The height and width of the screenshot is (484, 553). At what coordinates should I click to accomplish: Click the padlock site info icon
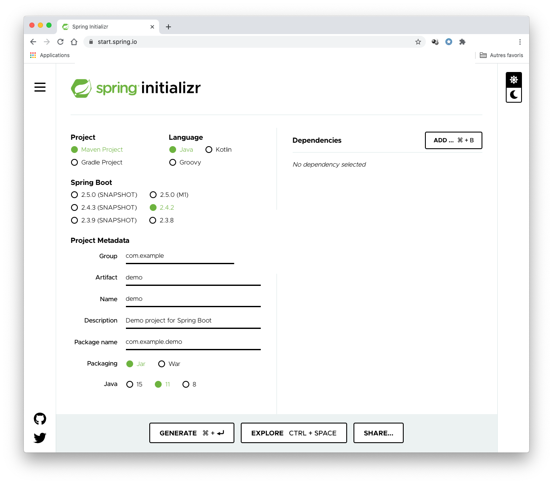(91, 42)
